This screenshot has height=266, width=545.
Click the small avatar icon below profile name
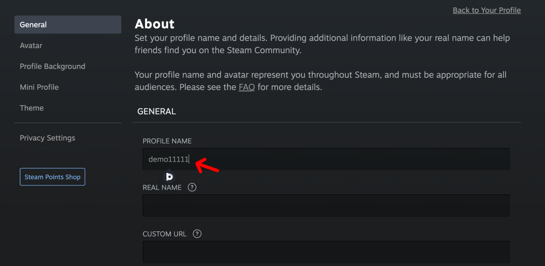pos(169,177)
